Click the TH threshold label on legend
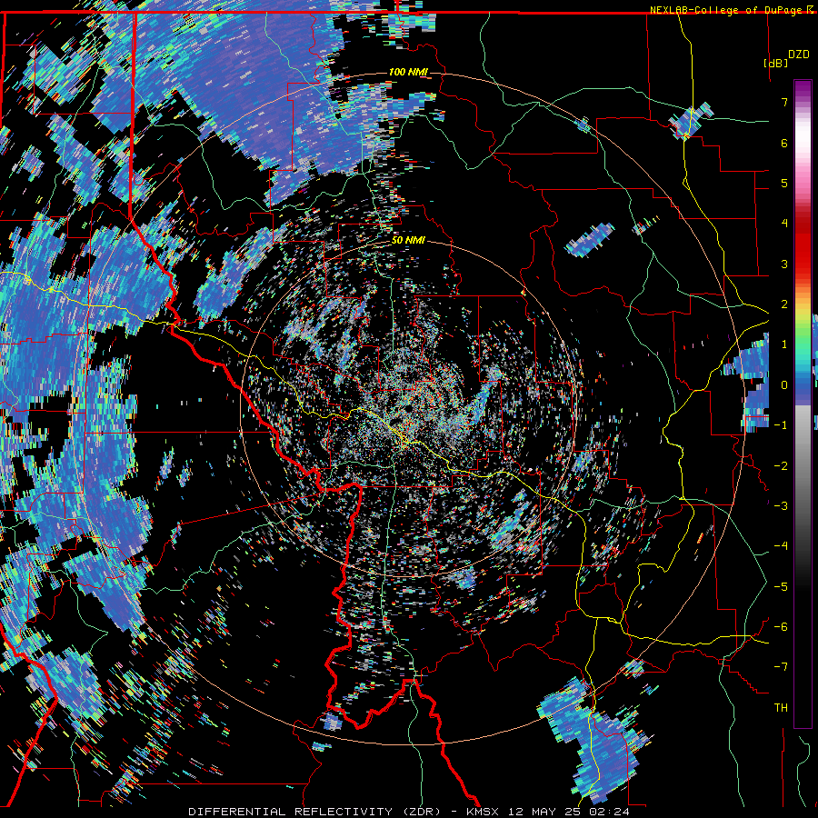This screenshot has height=818, width=818. (x=781, y=708)
